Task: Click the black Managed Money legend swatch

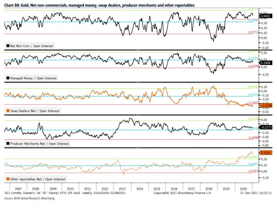Action: tap(8, 78)
